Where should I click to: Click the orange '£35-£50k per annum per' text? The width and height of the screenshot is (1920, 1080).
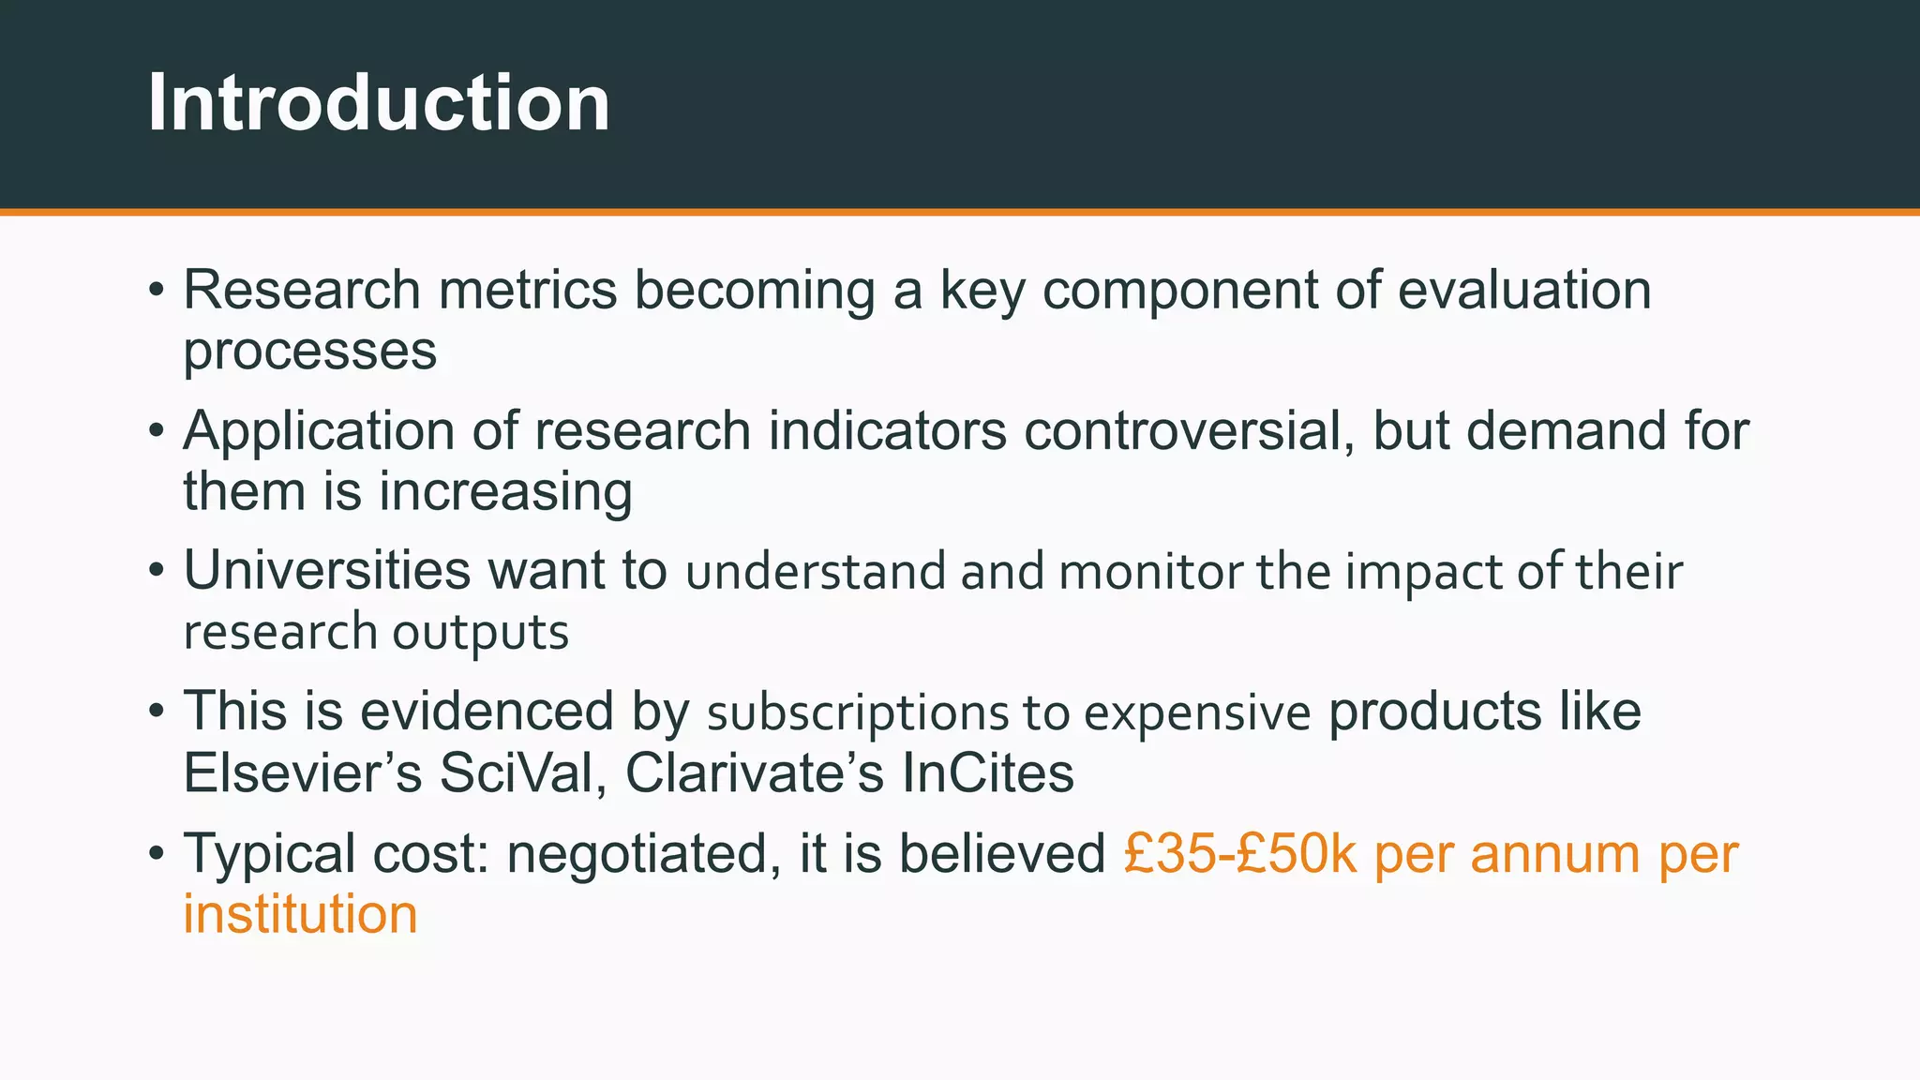[x=1431, y=854]
